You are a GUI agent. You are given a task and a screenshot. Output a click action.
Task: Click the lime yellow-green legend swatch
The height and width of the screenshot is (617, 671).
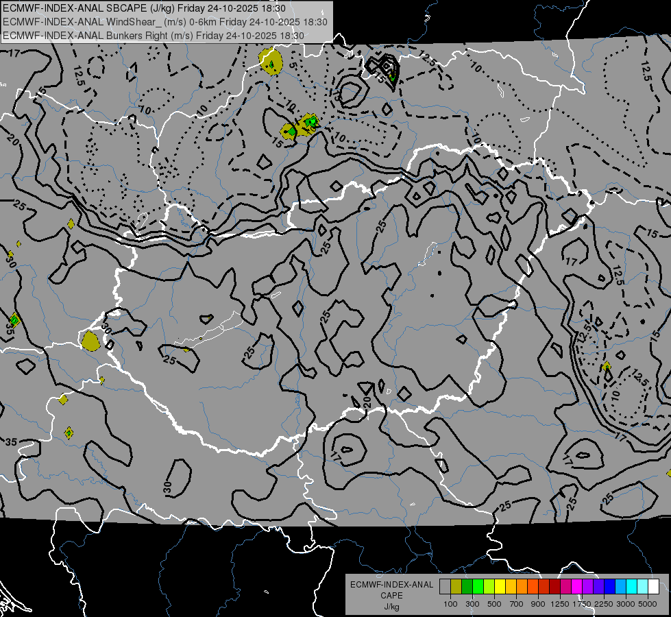coord(489,587)
